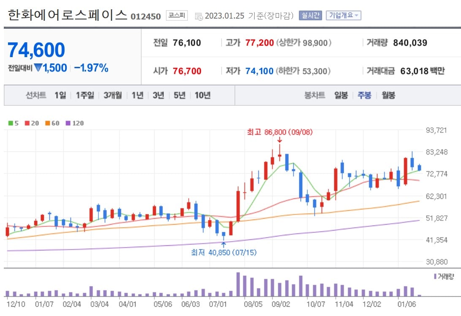Click the current price 74,600

coord(36,50)
